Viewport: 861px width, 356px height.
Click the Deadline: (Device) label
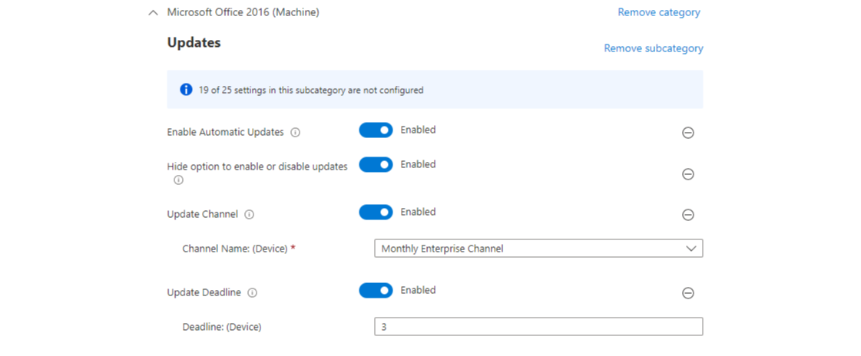[x=222, y=327]
